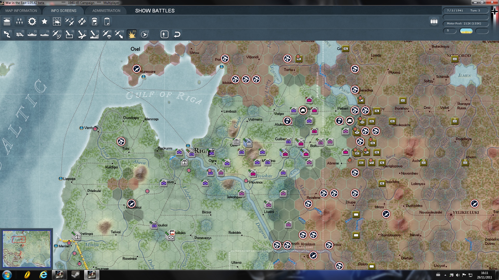Image resolution: width=499 pixels, height=280 pixels.
Task: Toggle F11 show battles explosion icon
Action: pyautogui.click(x=132, y=34)
